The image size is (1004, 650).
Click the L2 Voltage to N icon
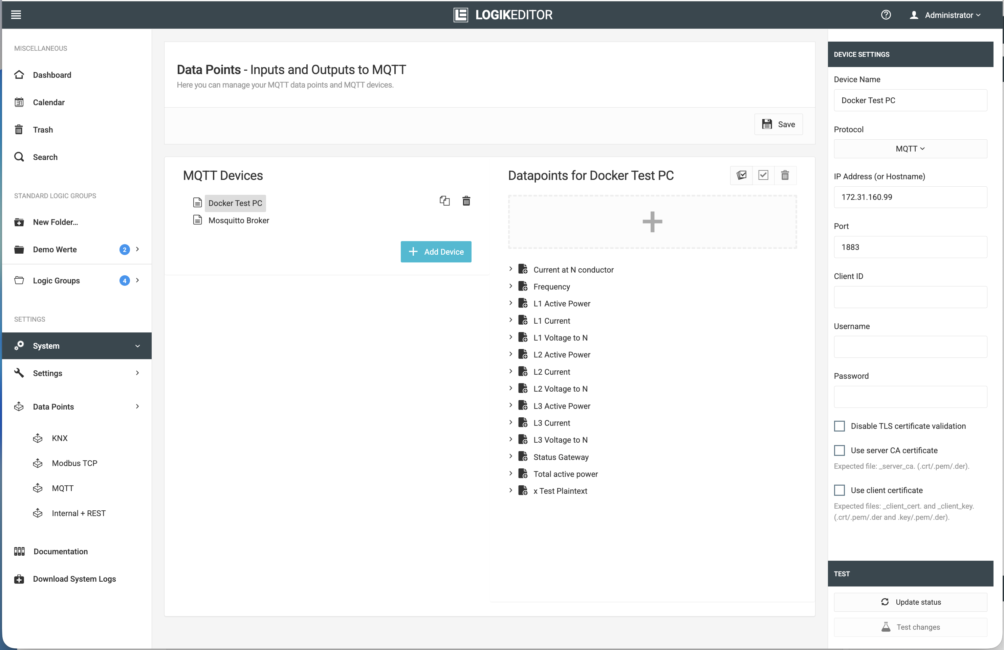click(523, 388)
